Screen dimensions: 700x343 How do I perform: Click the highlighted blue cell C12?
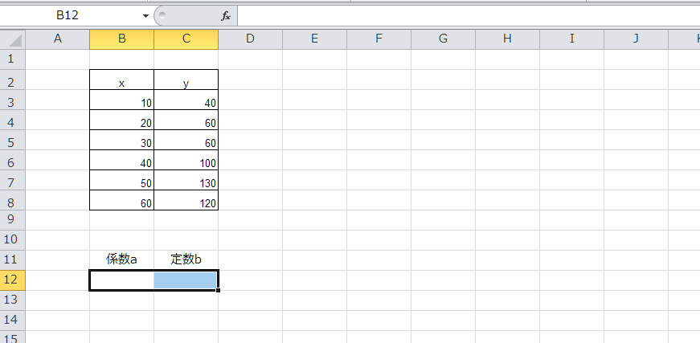(x=186, y=280)
